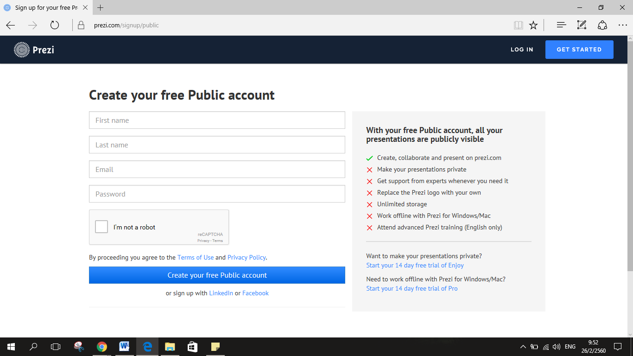Click text 'Unlimited storage'

click(x=402, y=204)
